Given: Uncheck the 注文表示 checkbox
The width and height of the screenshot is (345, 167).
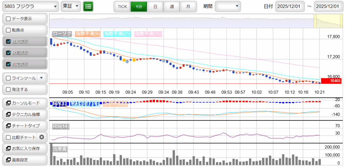Looking at the screenshot, I should (9, 42).
